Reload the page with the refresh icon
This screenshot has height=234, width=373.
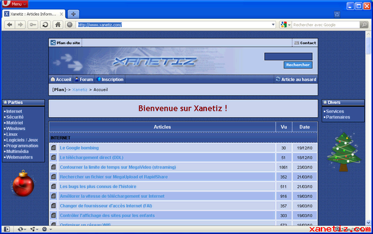(45, 25)
